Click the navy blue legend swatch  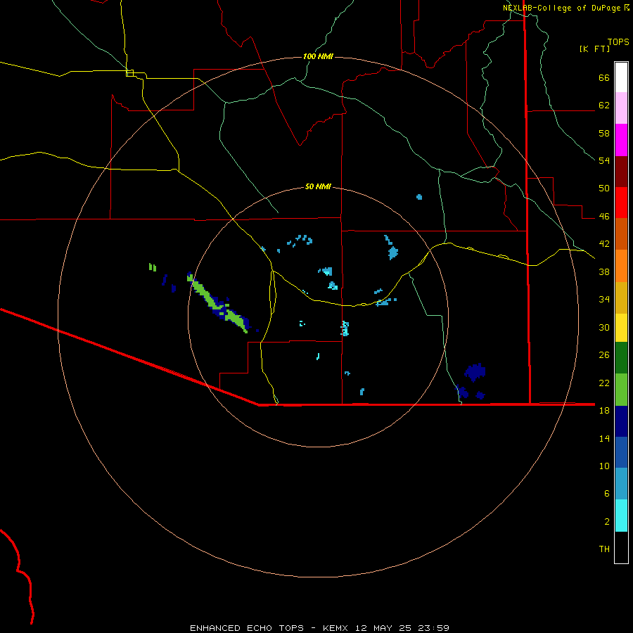click(x=621, y=421)
